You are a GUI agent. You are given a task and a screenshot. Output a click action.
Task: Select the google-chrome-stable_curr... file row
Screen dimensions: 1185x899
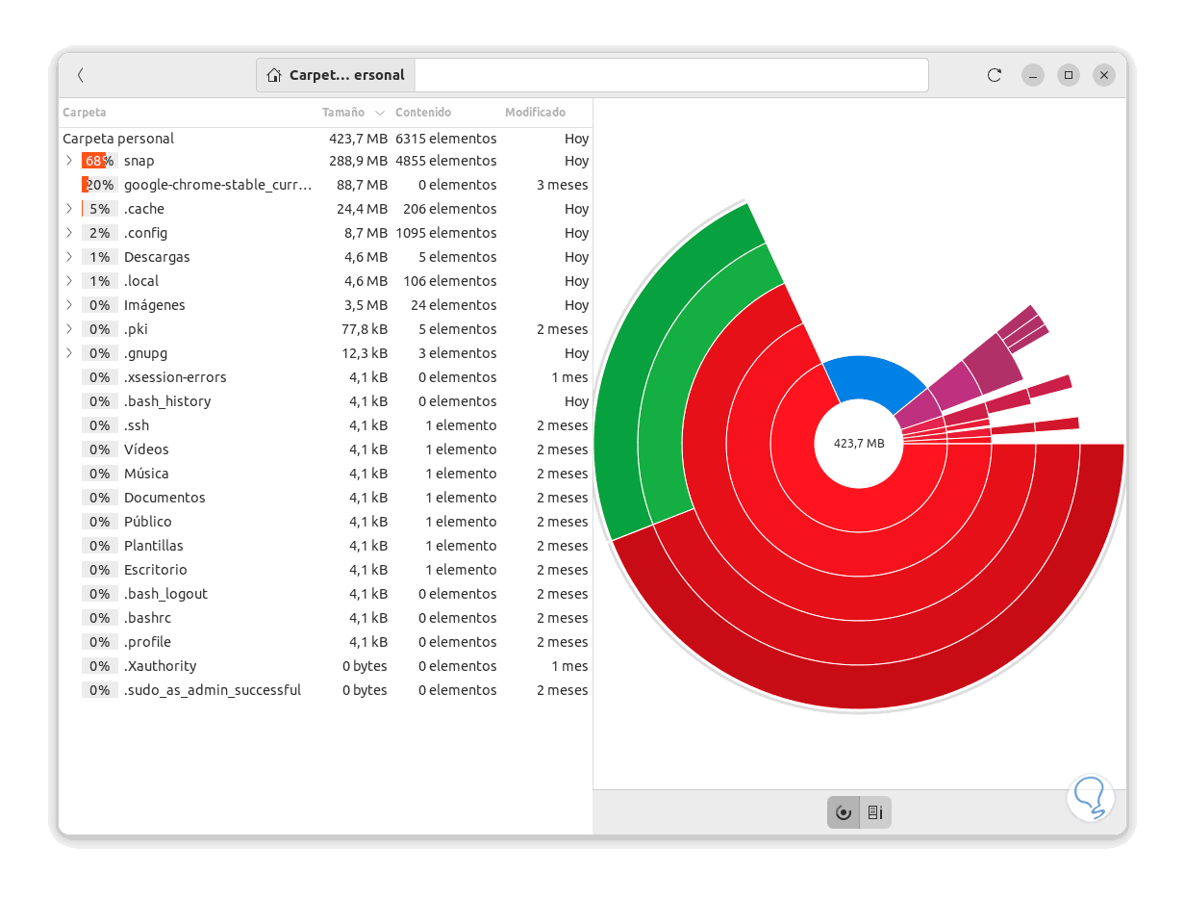coord(325,185)
